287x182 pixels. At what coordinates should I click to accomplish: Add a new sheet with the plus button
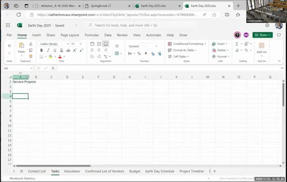click(x=215, y=171)
